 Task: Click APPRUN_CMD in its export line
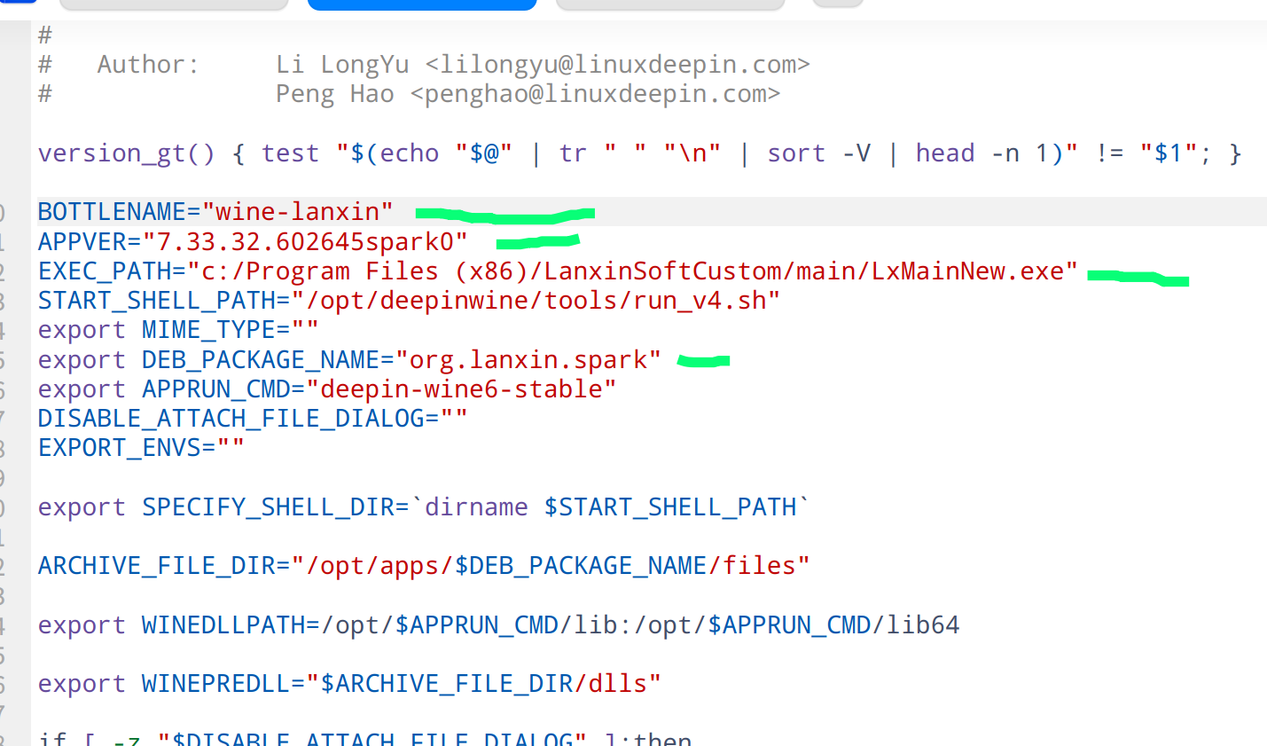click(216, 389)
